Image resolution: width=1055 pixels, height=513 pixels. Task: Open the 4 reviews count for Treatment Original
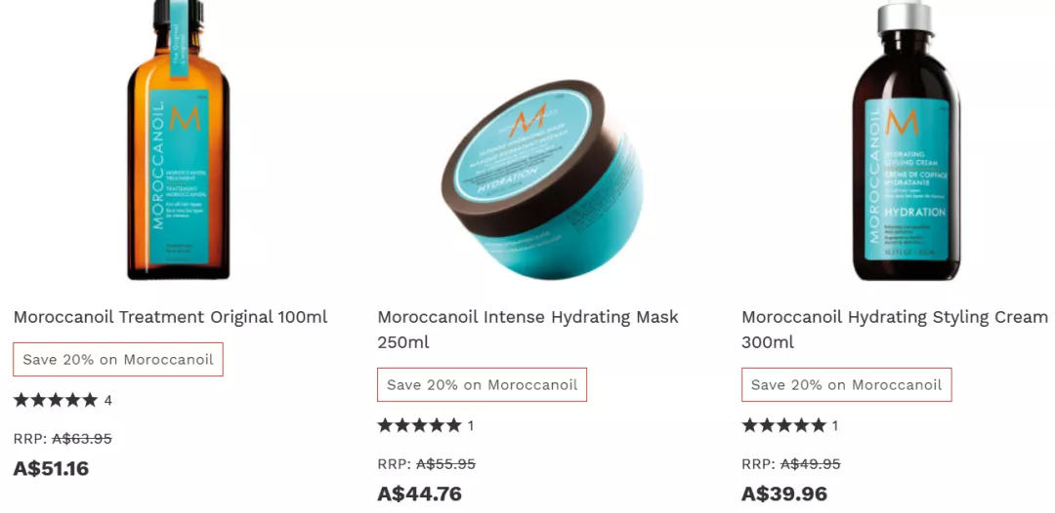[x=108, y=401]
